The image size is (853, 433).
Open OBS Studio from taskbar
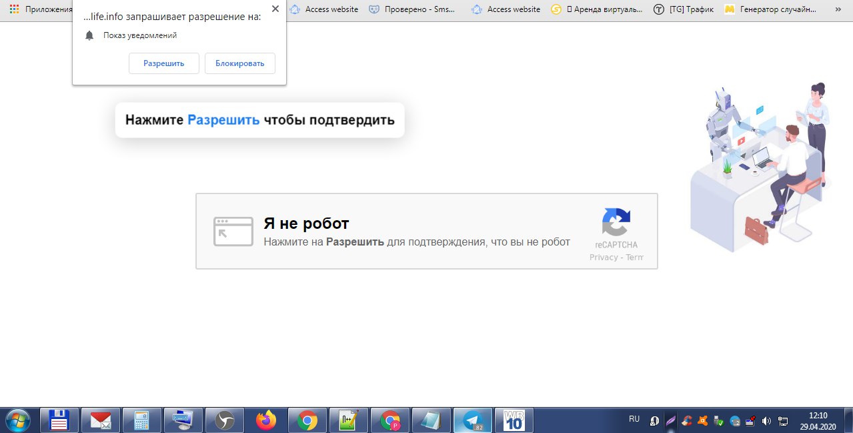pos(225,421)
